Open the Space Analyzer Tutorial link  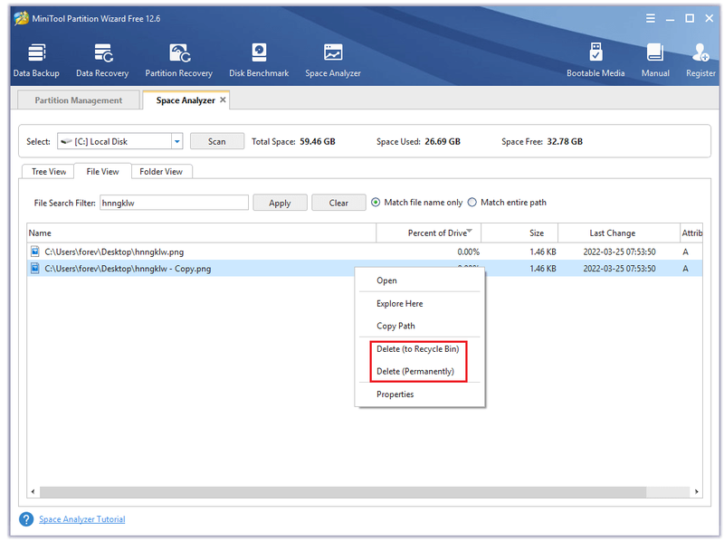coord(82,519)
